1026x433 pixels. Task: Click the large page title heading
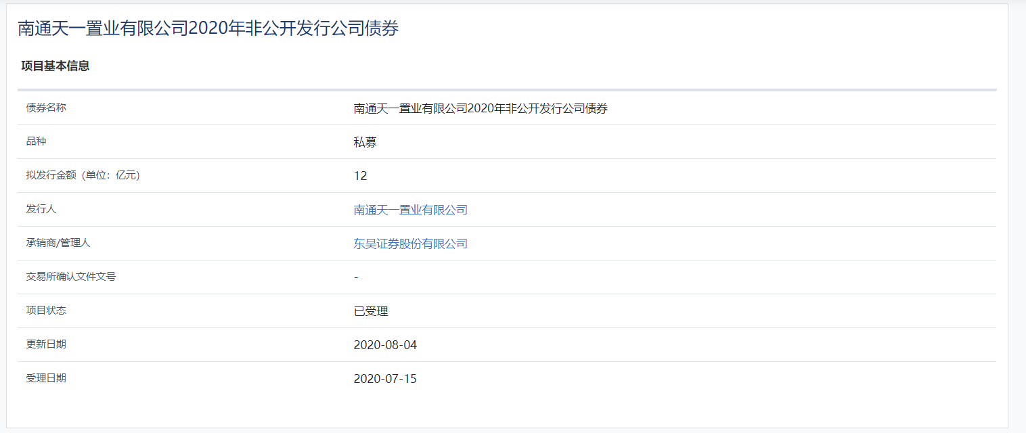[x=208, y=28]
